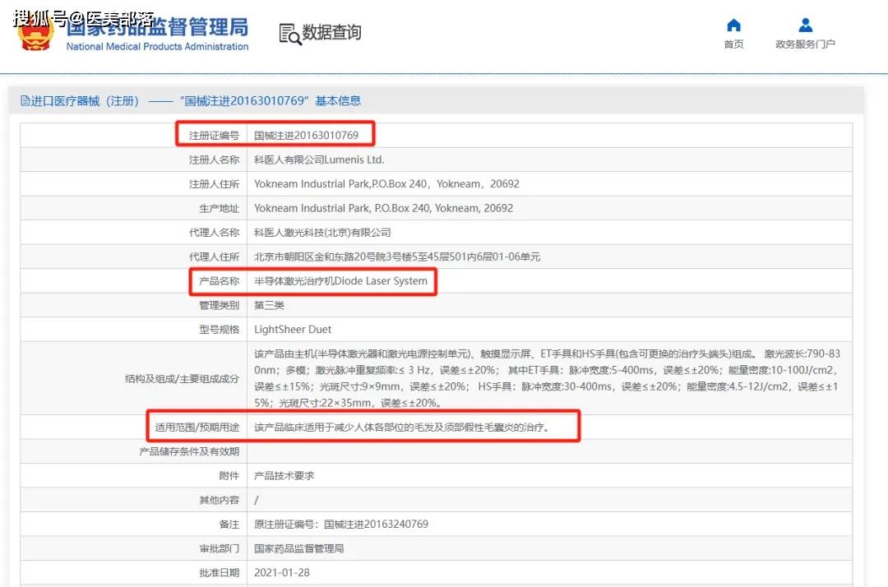The width and height of the screenshot is (888, 587).
Task: Select the 适用范围 intended use text
Action: 401,427
